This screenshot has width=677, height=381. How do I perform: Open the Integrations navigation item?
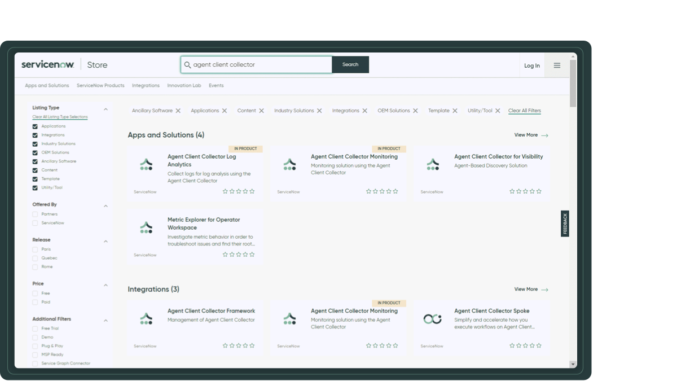click(146, 85)
